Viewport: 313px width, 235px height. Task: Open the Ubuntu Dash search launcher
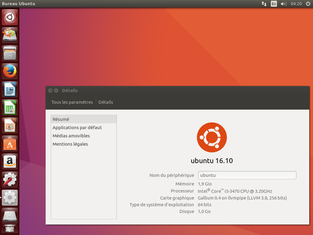(10, 17)
